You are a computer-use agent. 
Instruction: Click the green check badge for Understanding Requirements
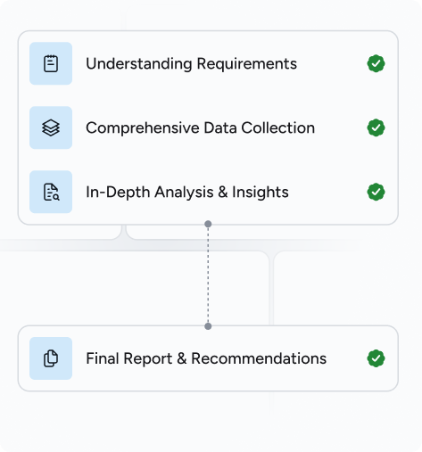(376, 63)
